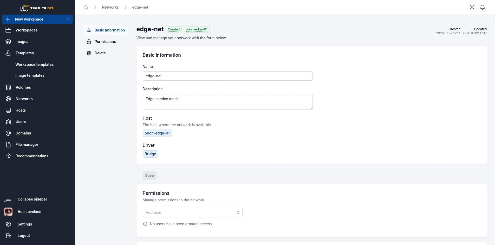Click the Networks globe icon

(8, 99)
